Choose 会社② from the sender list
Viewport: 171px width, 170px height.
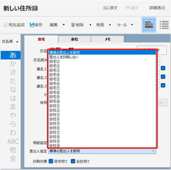pos(102,110)
